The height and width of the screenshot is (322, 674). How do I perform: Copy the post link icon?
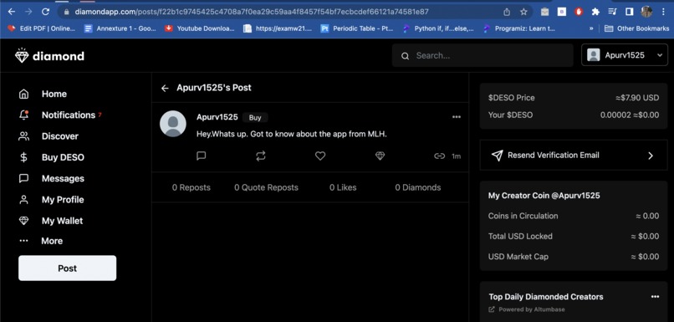tap(439, 156)
